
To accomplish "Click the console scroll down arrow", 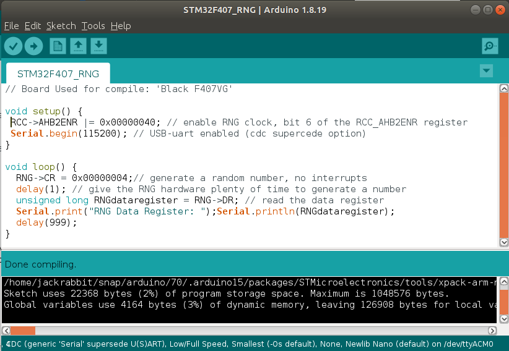I will click(x=504, y=319).
